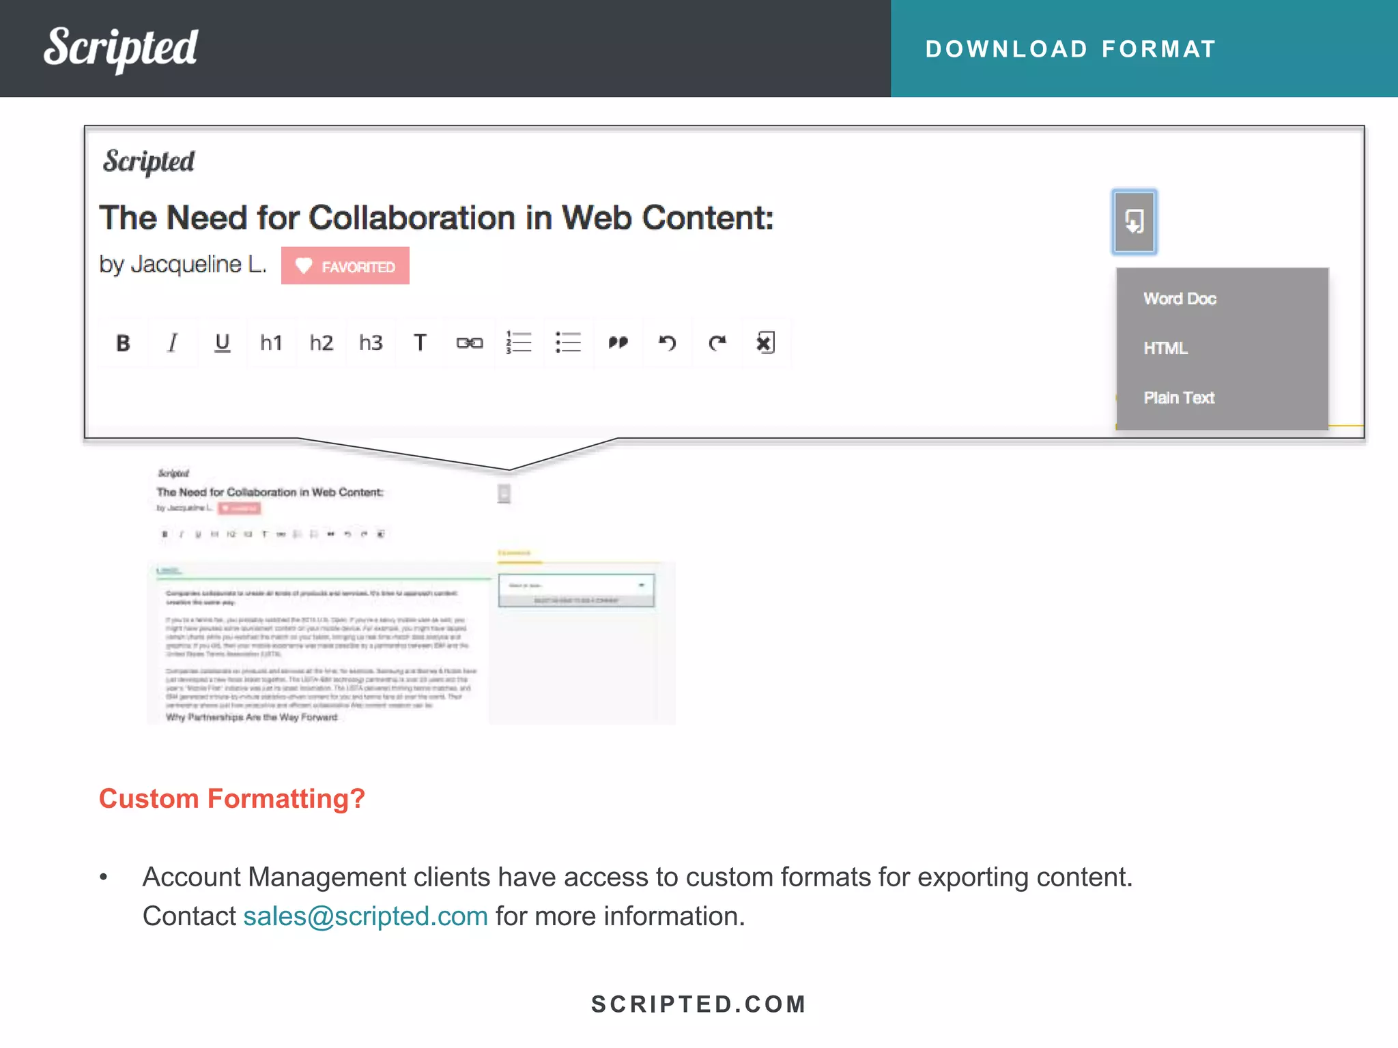Click the DOWNLOAD FORMAT header banner
The width and height of the screenshot is (1398, 1048).
(x=1144, y=48)
